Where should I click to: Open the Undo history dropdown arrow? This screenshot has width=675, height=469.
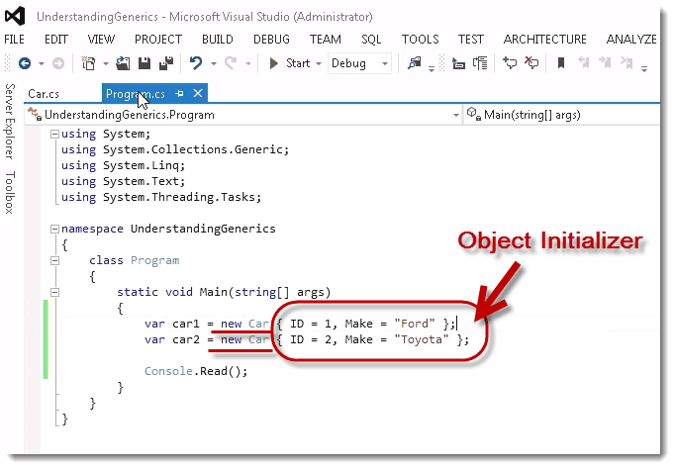(x=214, y=63)
